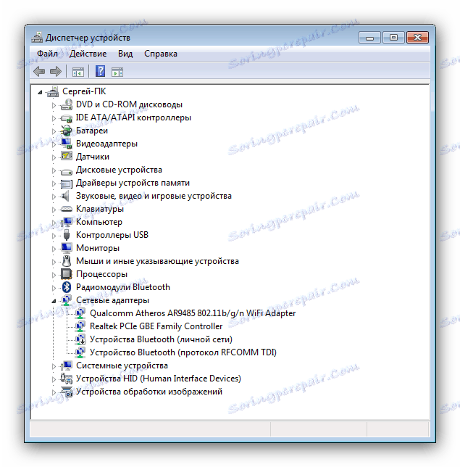The image size is (460, 467).
Task: Expand the Системные устройства node
Action: click(54, 366)
